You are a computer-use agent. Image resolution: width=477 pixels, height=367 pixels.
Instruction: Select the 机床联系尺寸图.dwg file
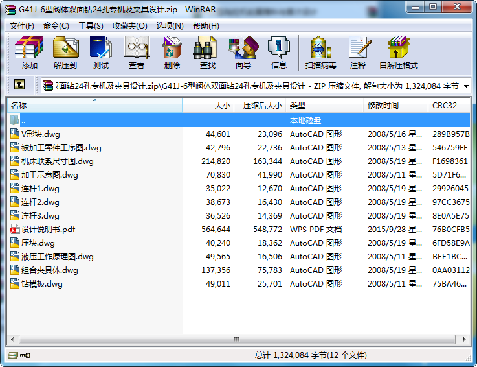coord(57,161)
